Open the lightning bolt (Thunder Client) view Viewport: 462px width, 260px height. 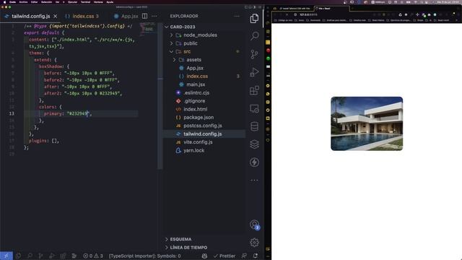click(x=254, y=162)
